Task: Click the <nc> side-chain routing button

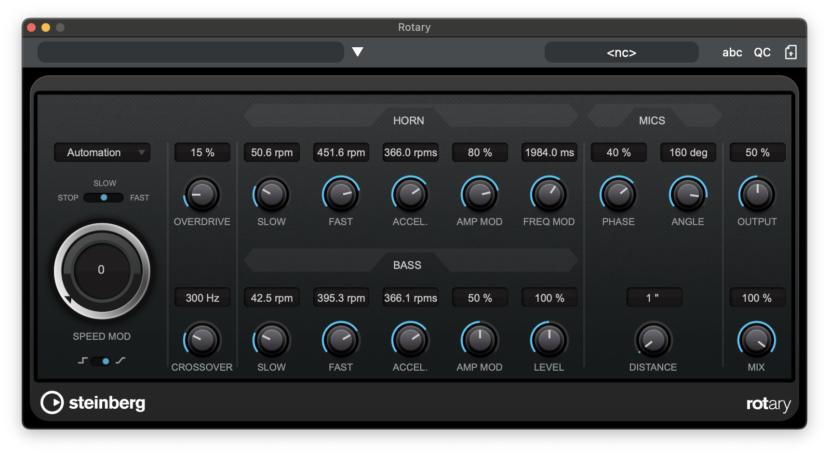Action: tap(621, 52)
